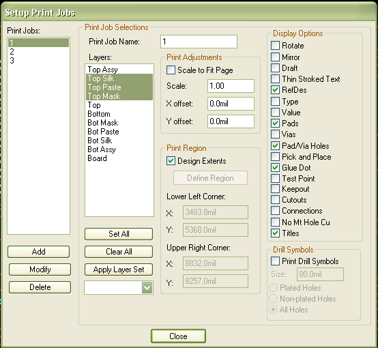Disable Pad/Via Holes option

(x=275, y=145)
